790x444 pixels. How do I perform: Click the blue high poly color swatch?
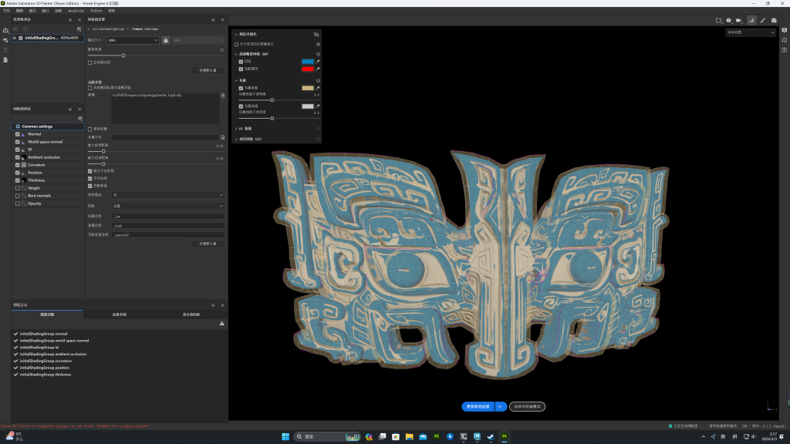pyautogui.click(x=307, y=62)
